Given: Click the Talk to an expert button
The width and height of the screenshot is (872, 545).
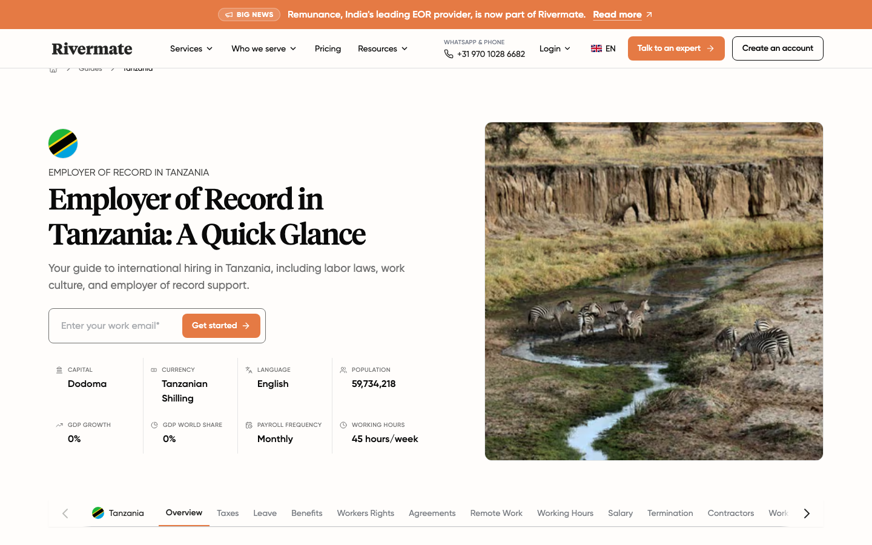Looking at the screenshot, I should coord(676,48).
